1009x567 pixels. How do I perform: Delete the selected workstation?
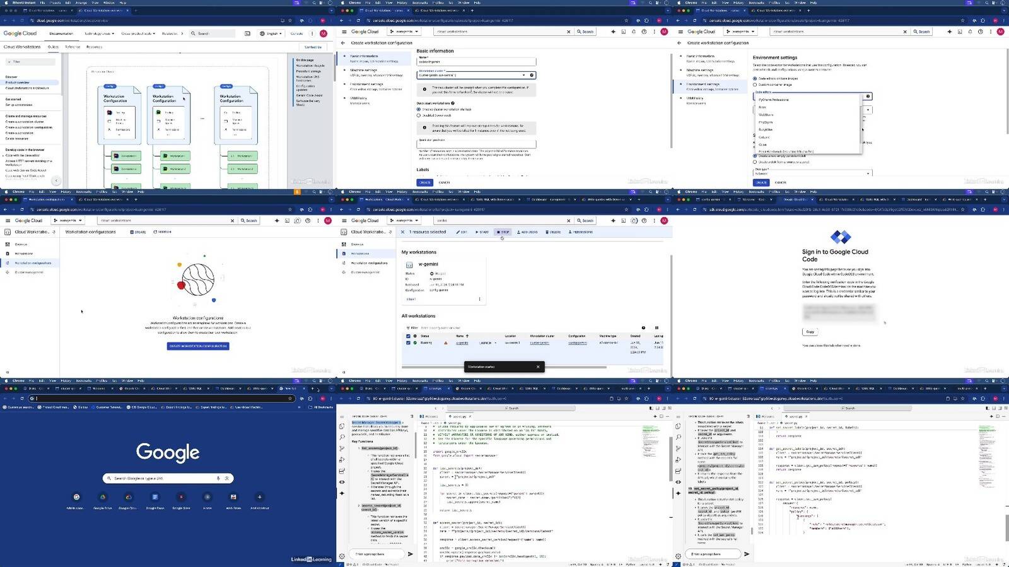tap(553, 232)
